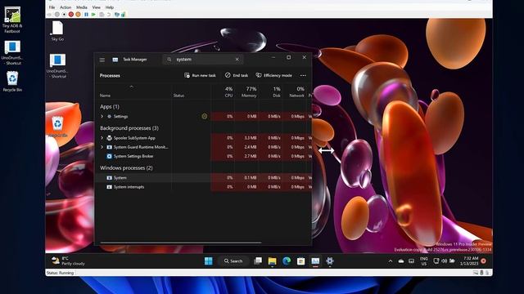The height and width of the screenshot is (294, 524).
Task: Open the clock showing 7:32 AM
Action: pyautogui.click(x=469, y=261)
